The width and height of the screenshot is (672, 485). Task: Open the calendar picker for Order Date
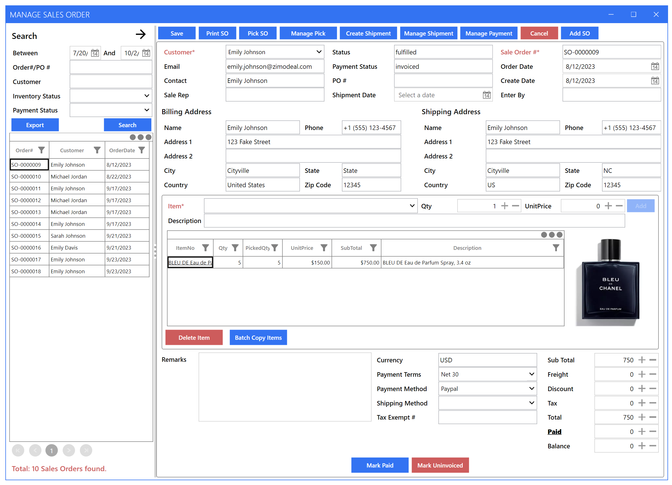click(655, 66)
